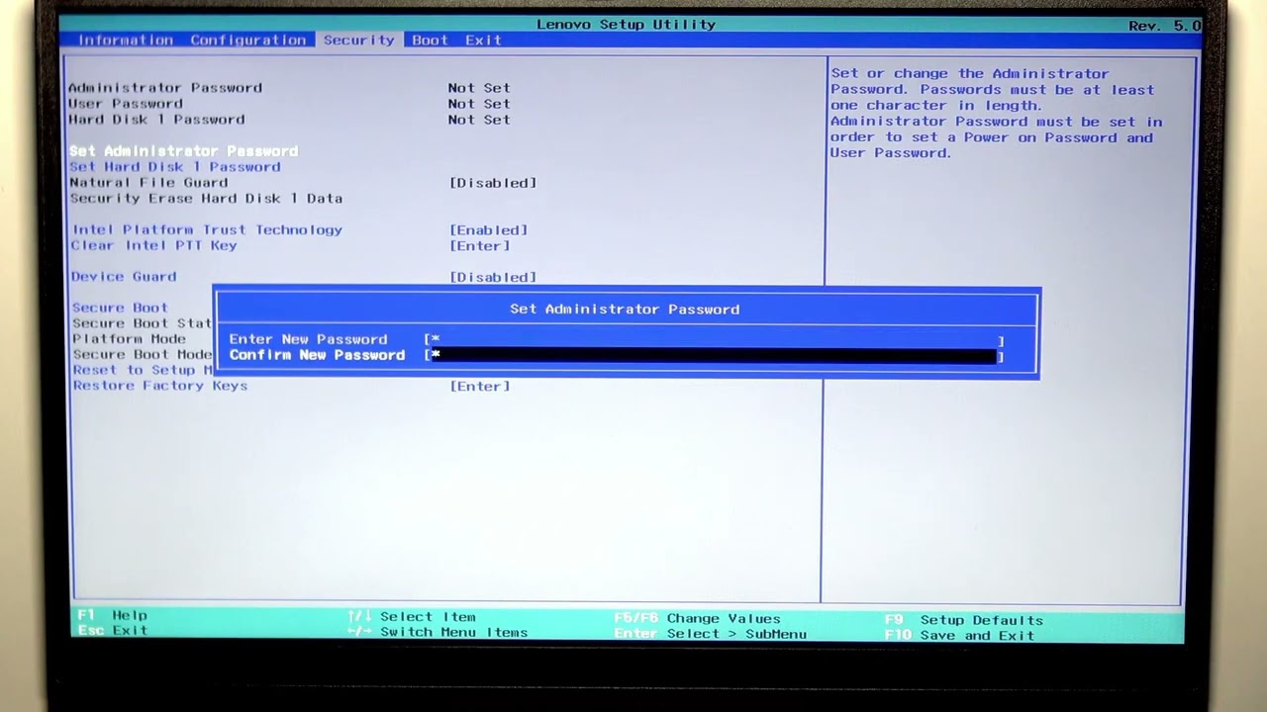Select the Secure Boot item
This screenshot has height=712, width=1267.
click(x=120, y=308)
